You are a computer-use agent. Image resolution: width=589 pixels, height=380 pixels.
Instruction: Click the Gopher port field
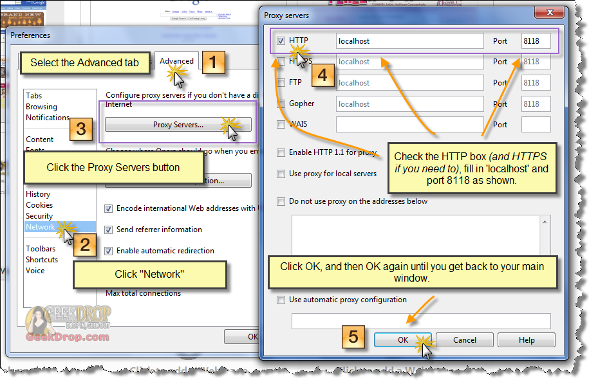[x=536, y=104]
